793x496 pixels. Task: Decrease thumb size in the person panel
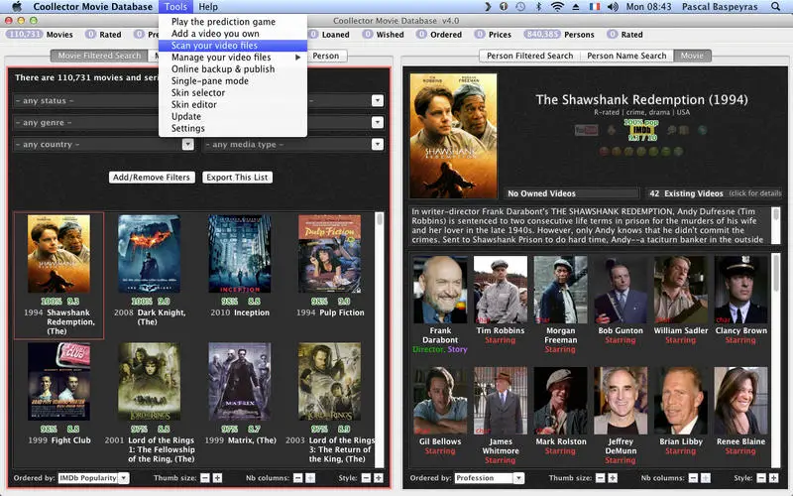point(601,478)
